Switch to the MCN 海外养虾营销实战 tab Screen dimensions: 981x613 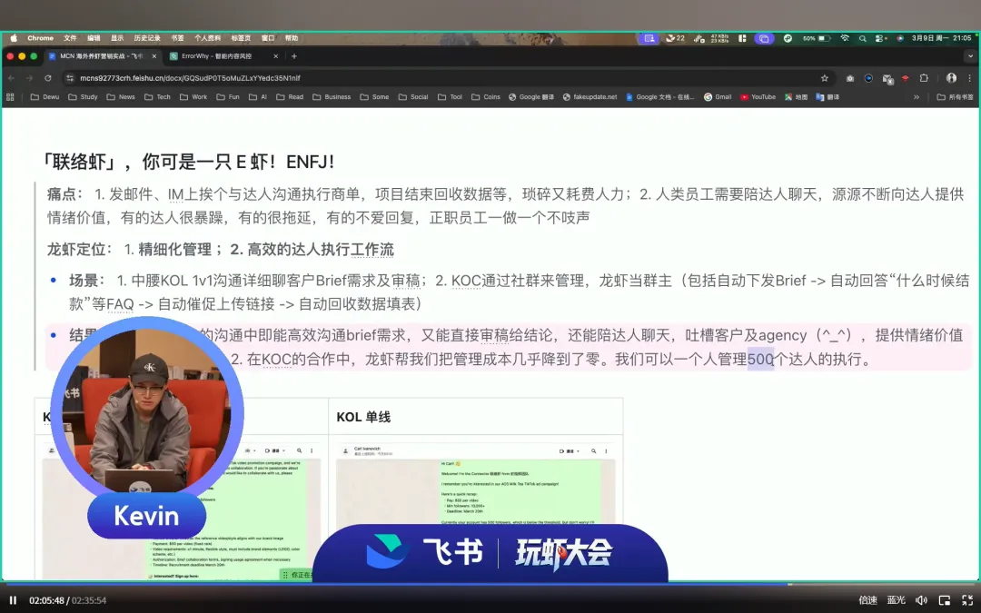click(x=100, y=56)
